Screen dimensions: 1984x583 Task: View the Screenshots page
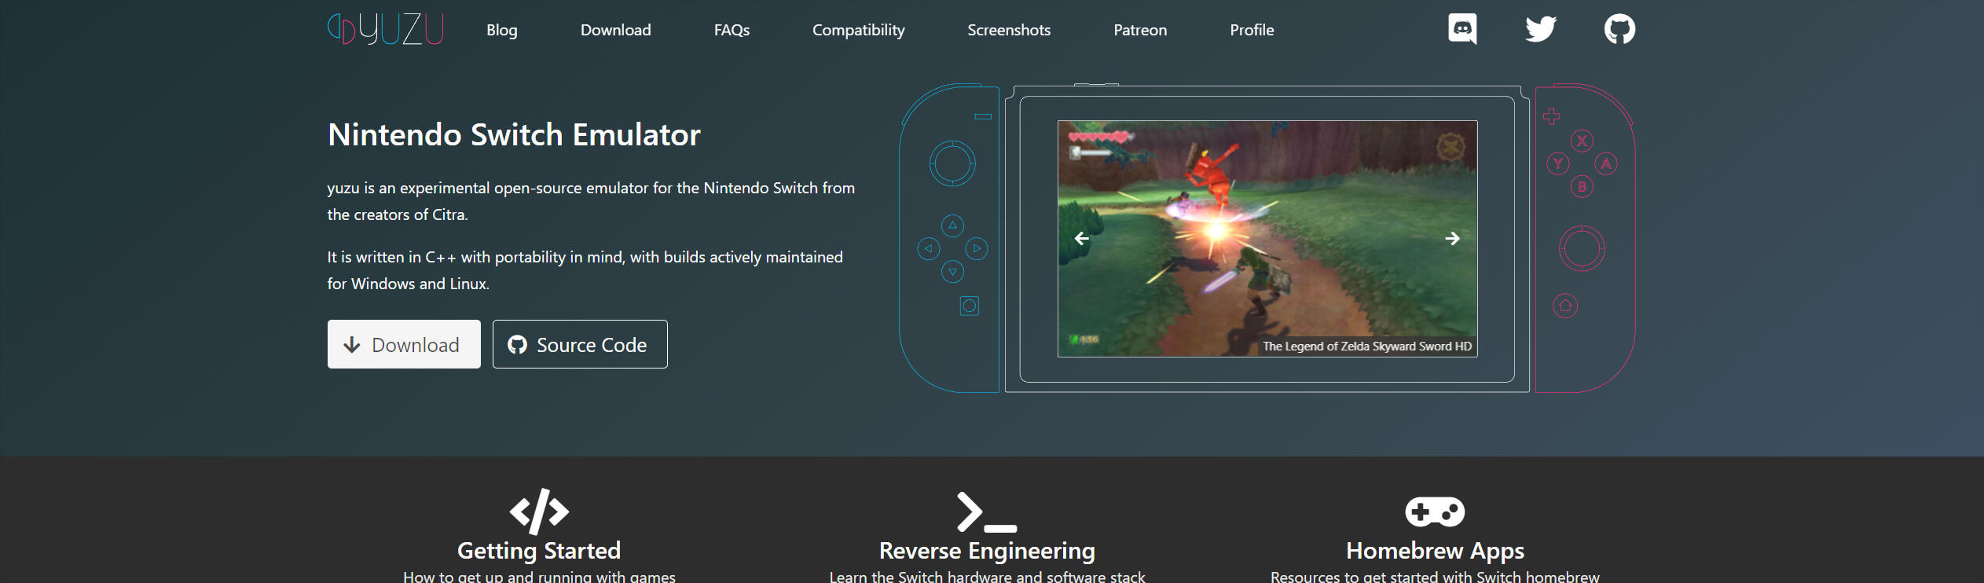coord(1009,30)
